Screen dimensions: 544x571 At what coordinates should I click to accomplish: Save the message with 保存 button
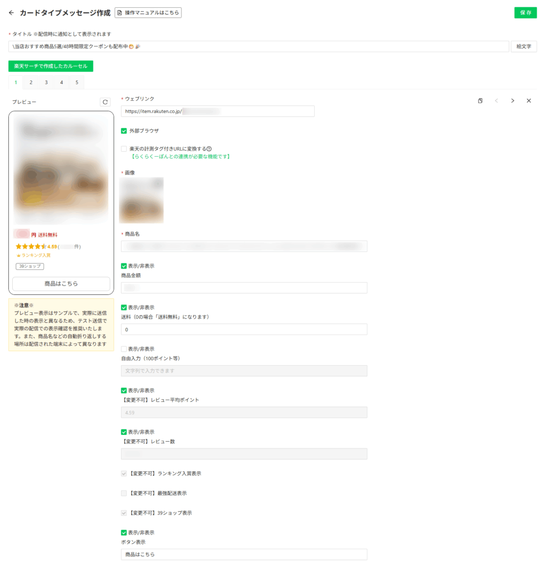(526, 12)
